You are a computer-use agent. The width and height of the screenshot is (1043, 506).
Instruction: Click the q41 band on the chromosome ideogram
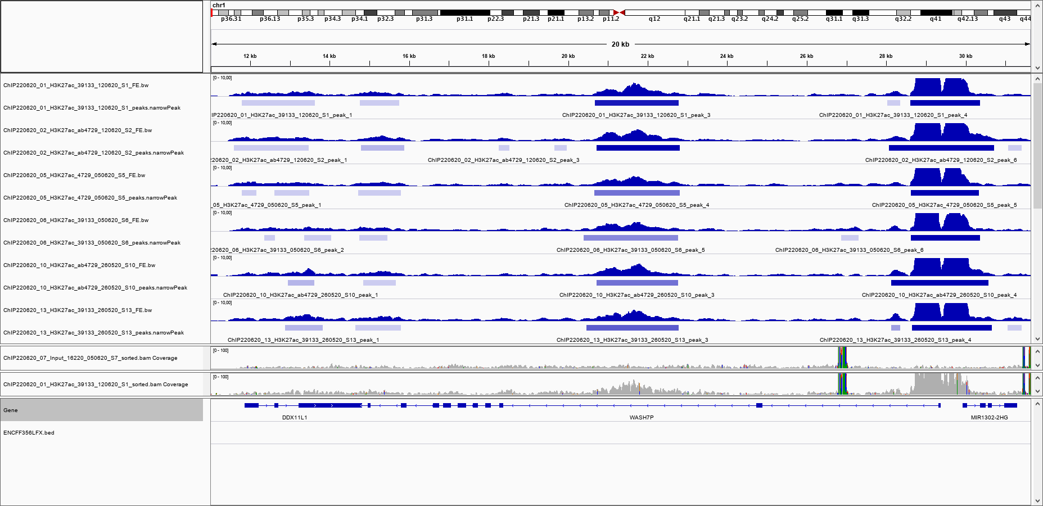pos(936,12)
